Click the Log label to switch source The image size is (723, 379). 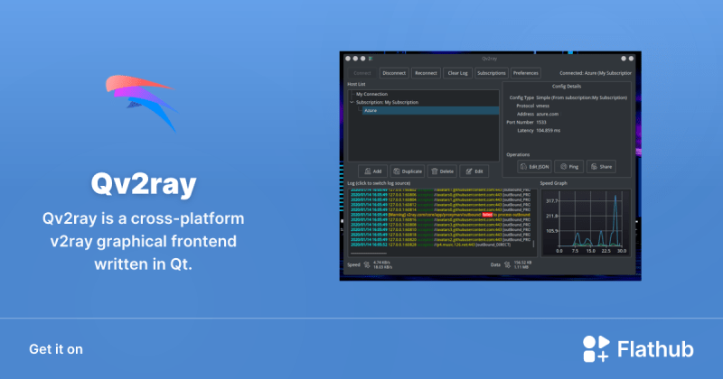pos(379,183)
